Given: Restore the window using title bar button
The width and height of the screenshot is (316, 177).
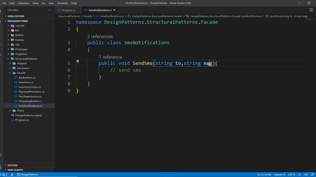Looking at the screenshot, I should coord(309,3).
